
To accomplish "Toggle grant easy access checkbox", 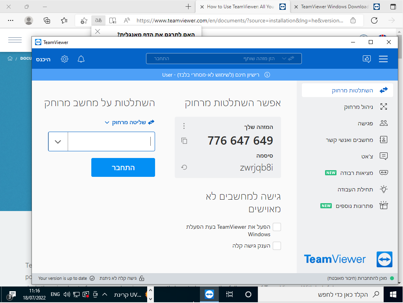I will [x=277, y=246].
